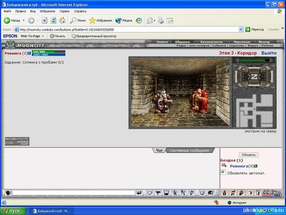This screenshot has width=286, height=215.
Task: Click the Выйти link
Action: (x=269, y=53)
